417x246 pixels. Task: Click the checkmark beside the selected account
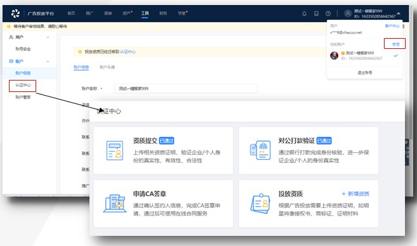point(395,56)
